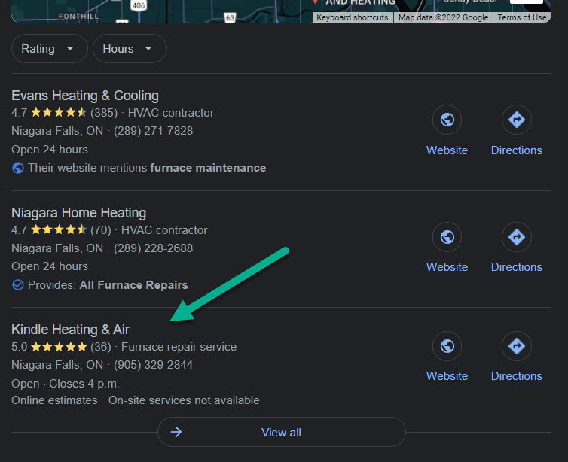Click the globe icon beside 'Their website mentions'

pyautogui.click(x=18, y=168)
